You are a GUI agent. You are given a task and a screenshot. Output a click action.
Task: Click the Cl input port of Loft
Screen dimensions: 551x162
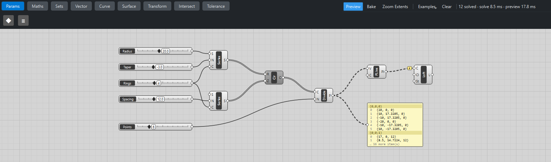414,75
